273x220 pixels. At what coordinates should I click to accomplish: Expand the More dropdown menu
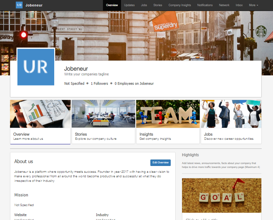[254, 5]
